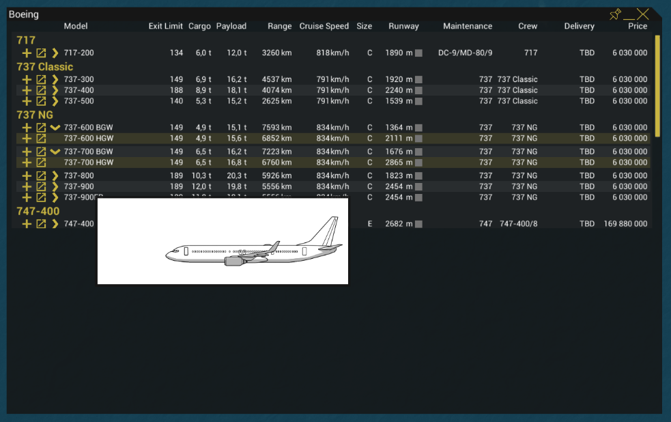Open the 737-600 HGW details icon
This screenshot has width=671, height=422.
(x=41, y=139)
